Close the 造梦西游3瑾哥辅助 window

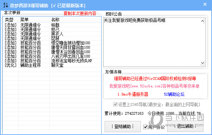click(x=205, y=4)
